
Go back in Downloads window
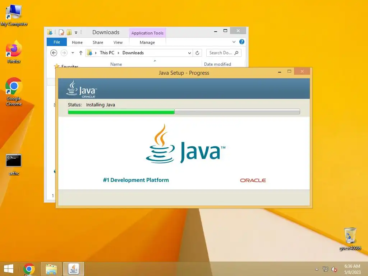click(54, 53)
